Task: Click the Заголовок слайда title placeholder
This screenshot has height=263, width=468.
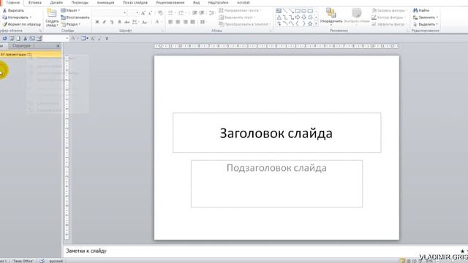Action: coord(276,133)
